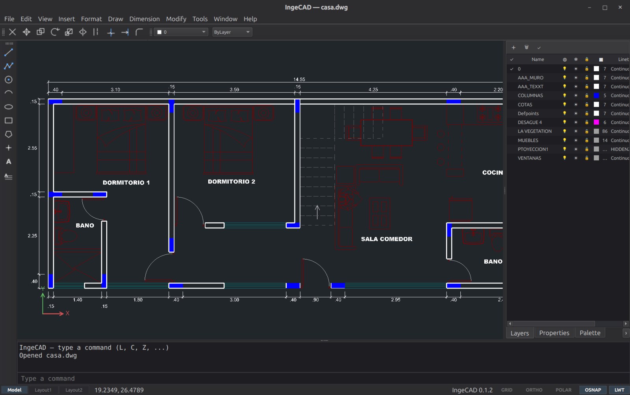Screen dimensions: 630x395
Task: Open the File menu
Action: click(9, 19)
